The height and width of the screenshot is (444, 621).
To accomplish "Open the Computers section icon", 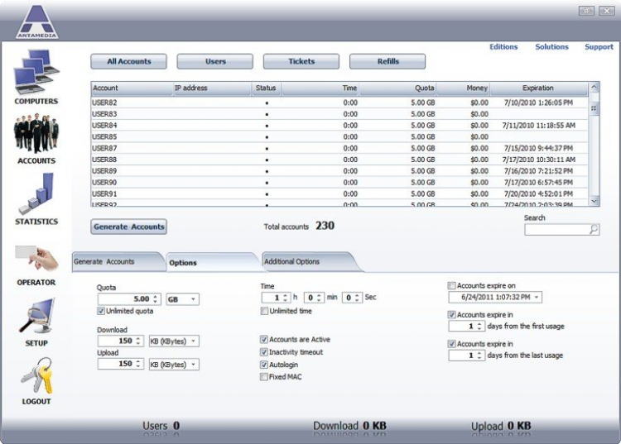I will [x=36, y=73].
